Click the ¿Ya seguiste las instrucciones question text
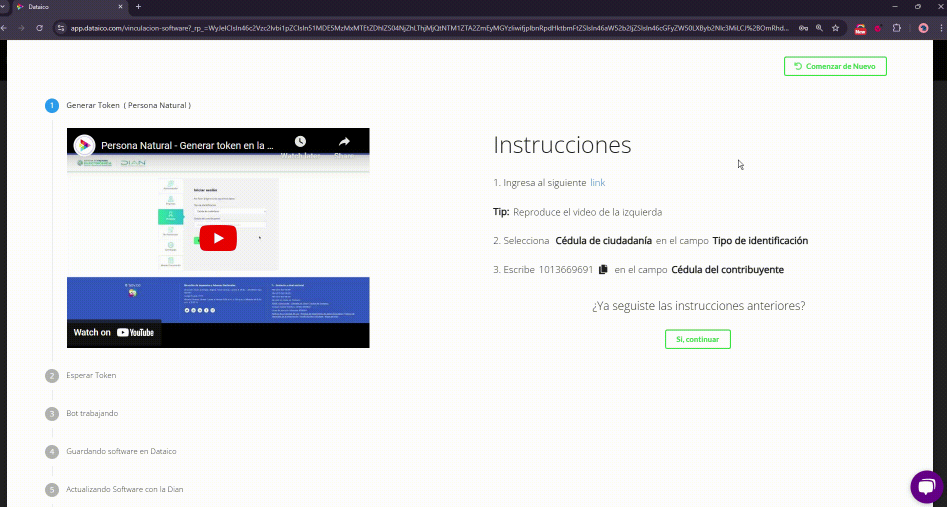This screenshot has width=947, height=507. click(698, 305)
